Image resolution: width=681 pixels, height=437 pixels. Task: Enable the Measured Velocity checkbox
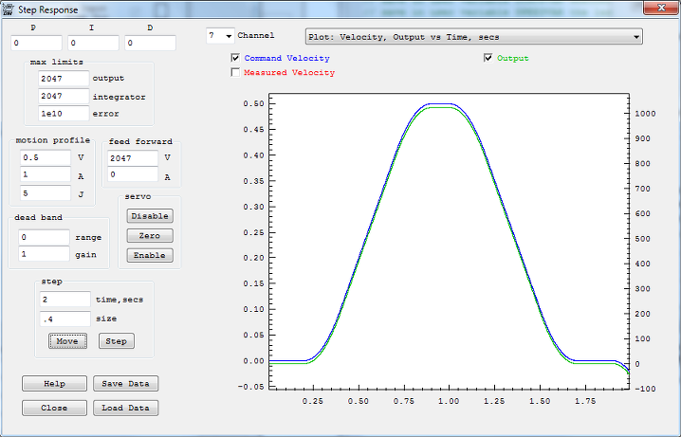[236, 72]
